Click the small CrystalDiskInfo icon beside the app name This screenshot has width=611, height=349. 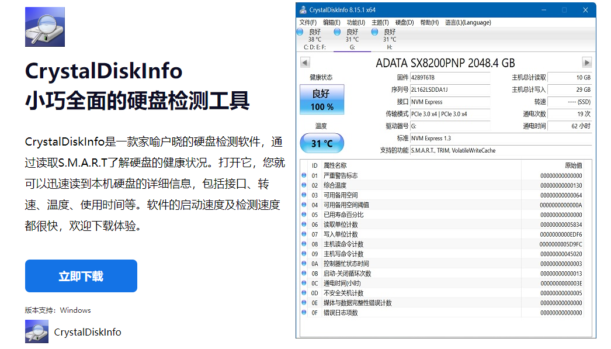click(x=37, y=331)
